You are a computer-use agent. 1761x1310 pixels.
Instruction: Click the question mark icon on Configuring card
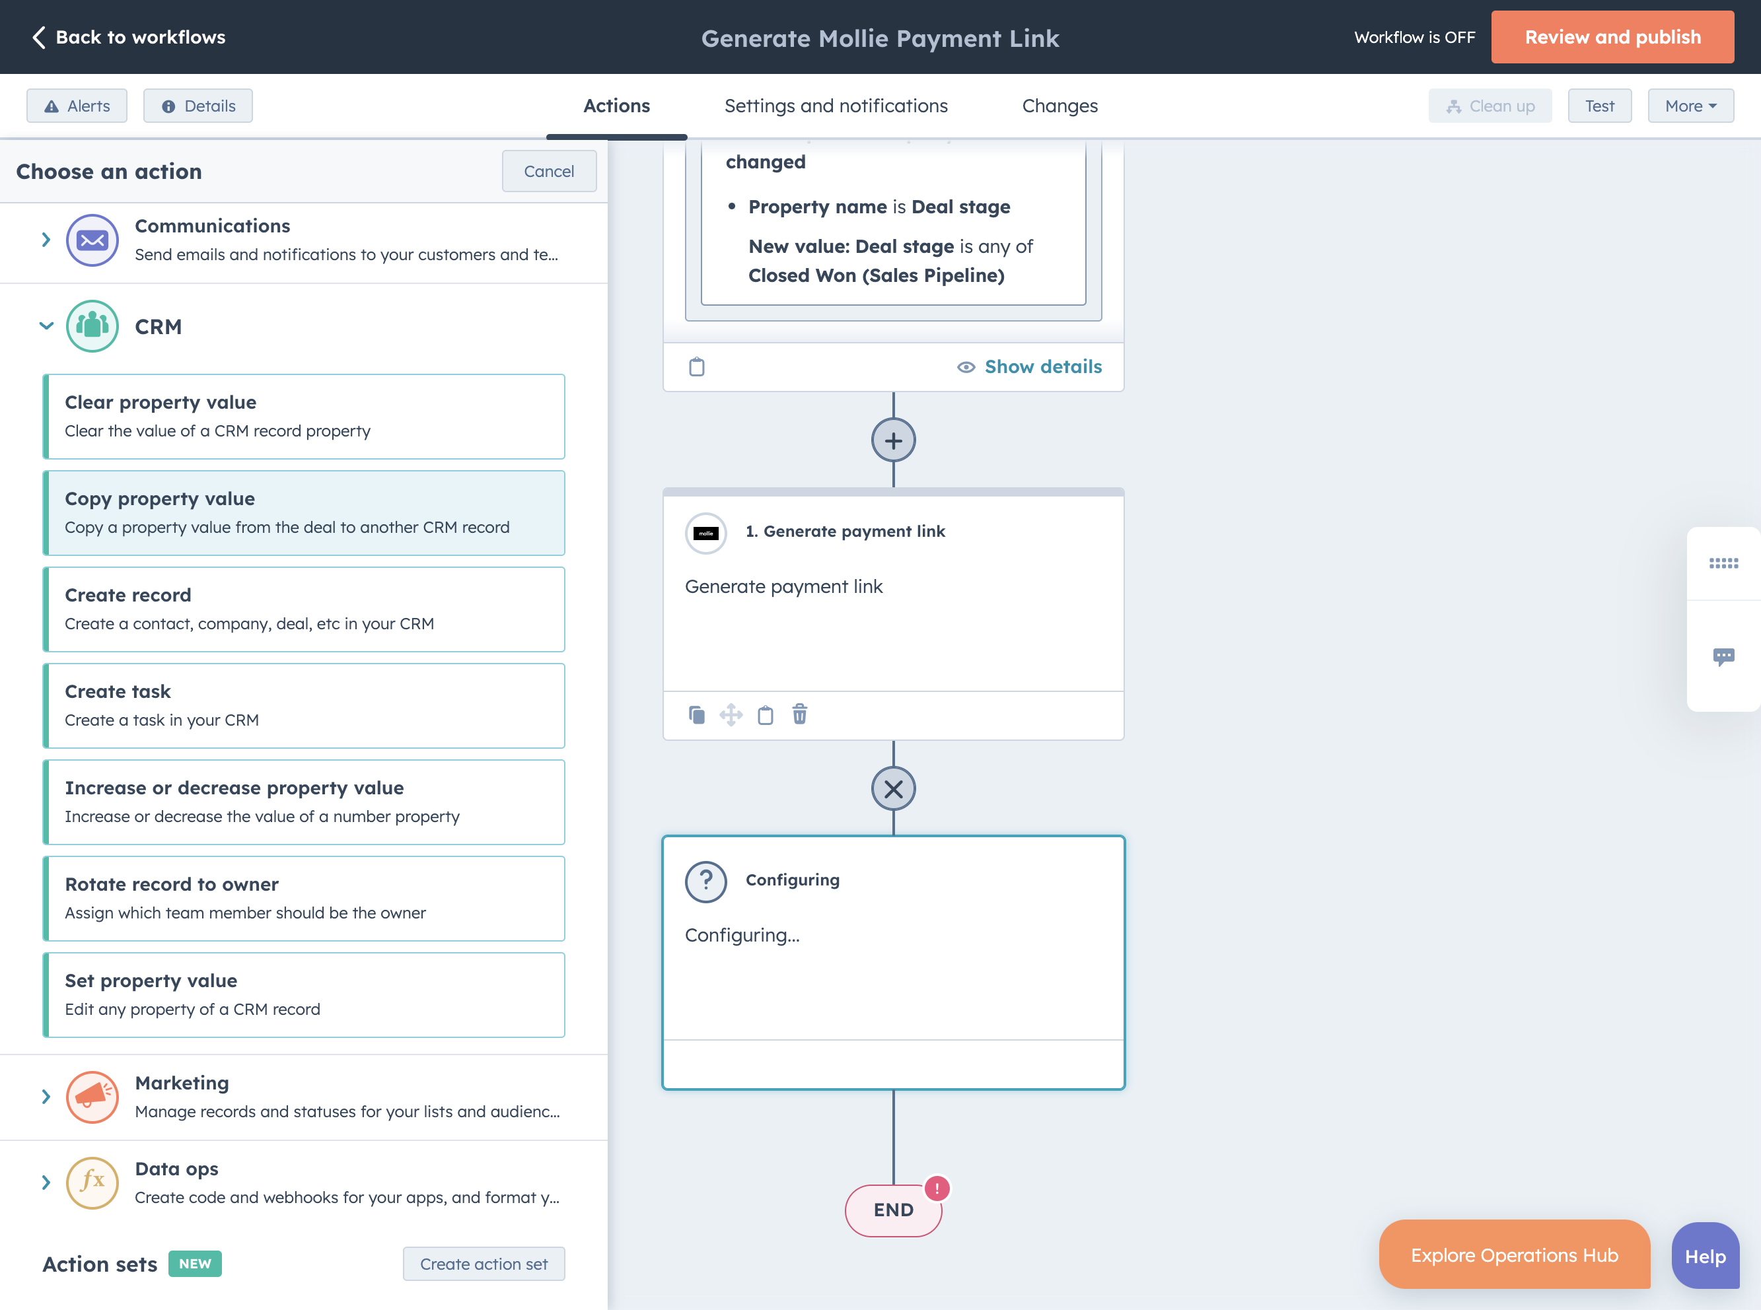tap(706, 881)
